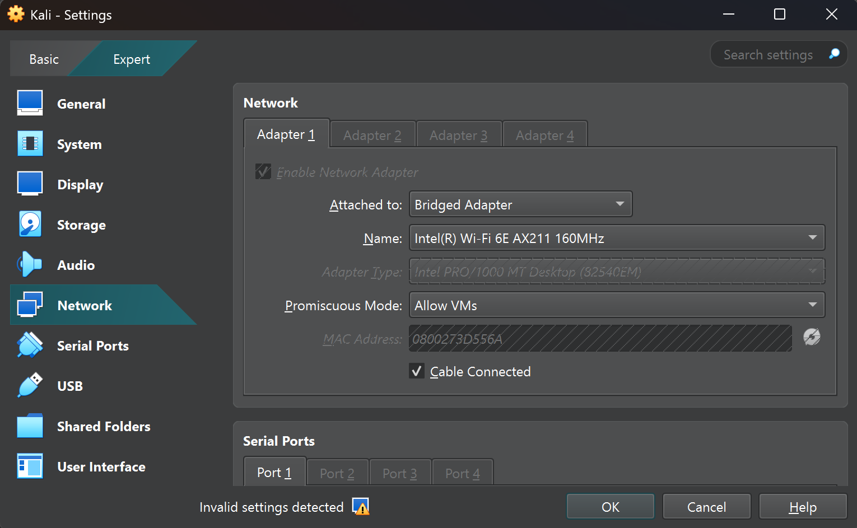The height and width of the screenshot is (528, 857).
Task: Click the User Interface sidebar label
Action: (101, 467)
